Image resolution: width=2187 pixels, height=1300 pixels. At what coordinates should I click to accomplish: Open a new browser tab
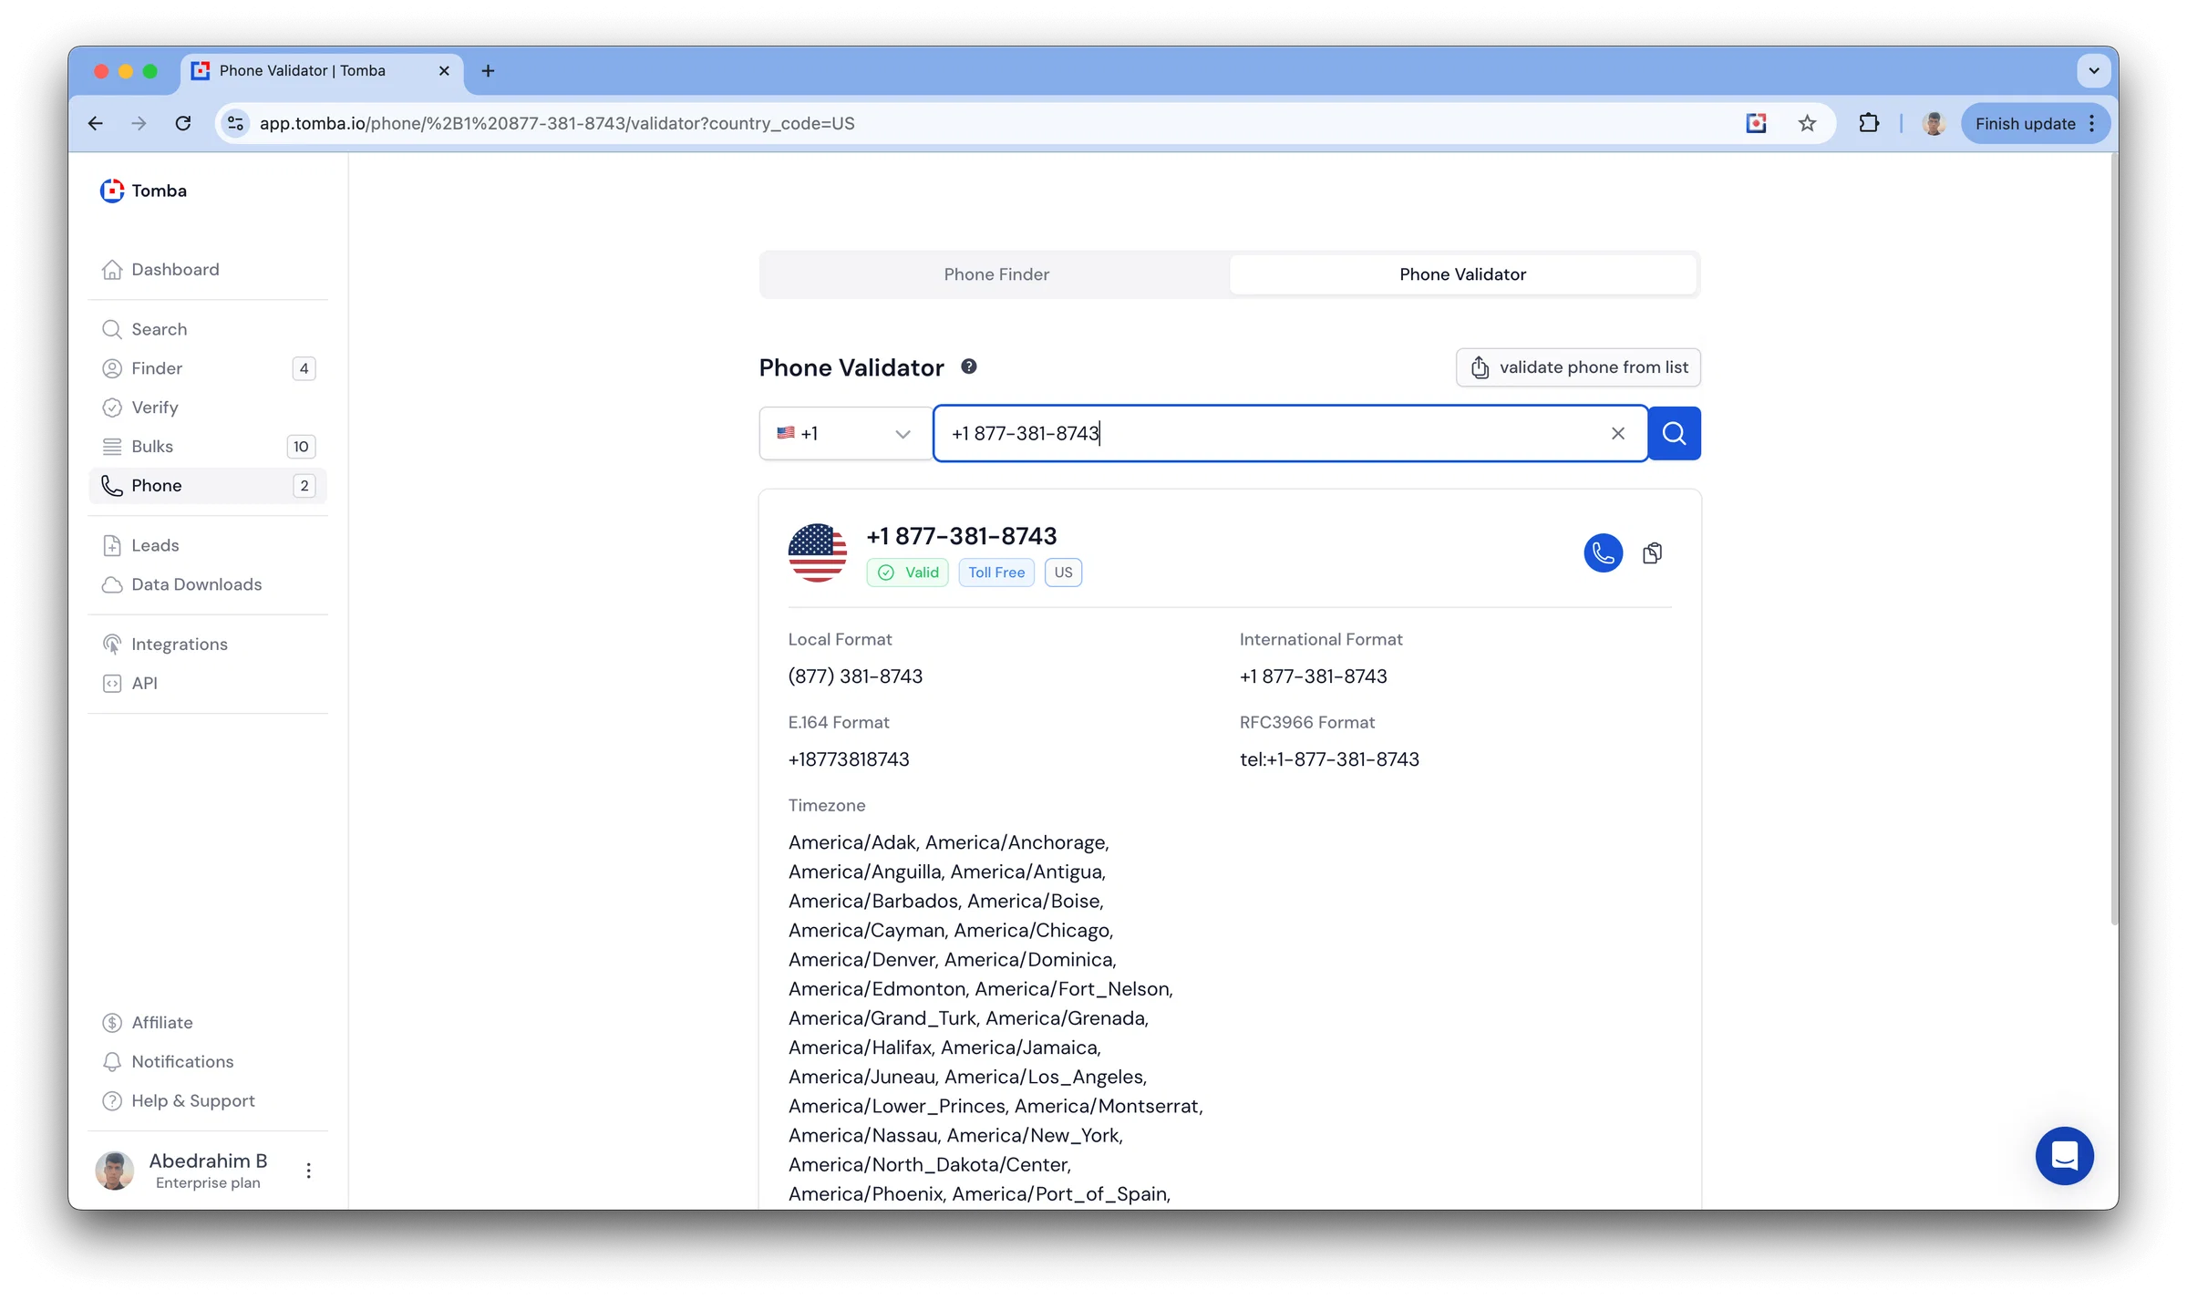(488, 71)
